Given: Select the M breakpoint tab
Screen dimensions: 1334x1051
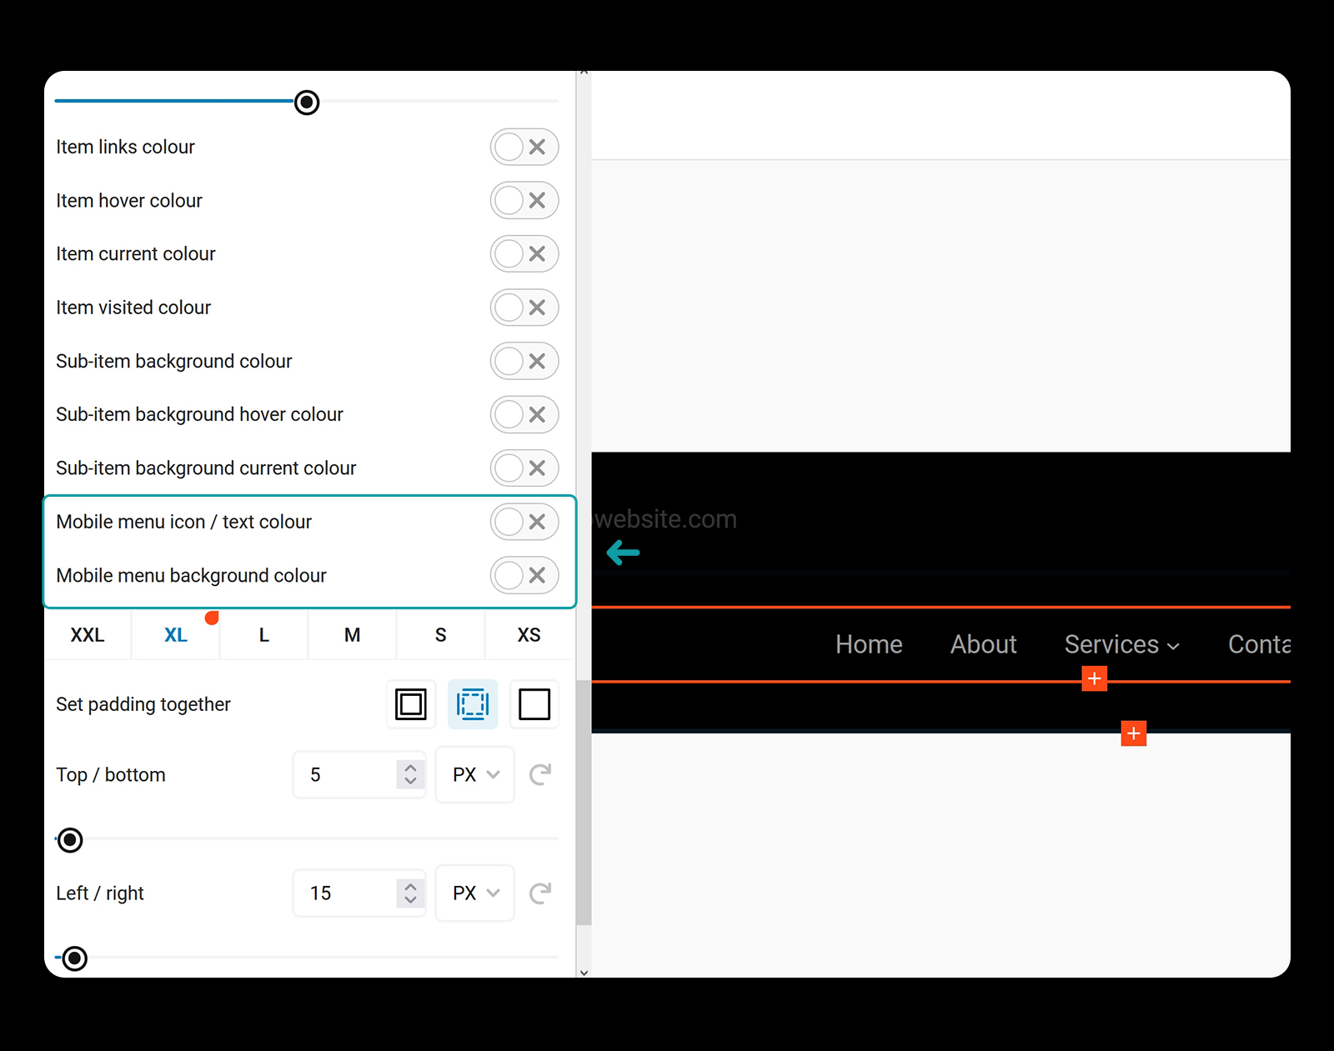Looking at the screenshot, I should tap(353, 635).
